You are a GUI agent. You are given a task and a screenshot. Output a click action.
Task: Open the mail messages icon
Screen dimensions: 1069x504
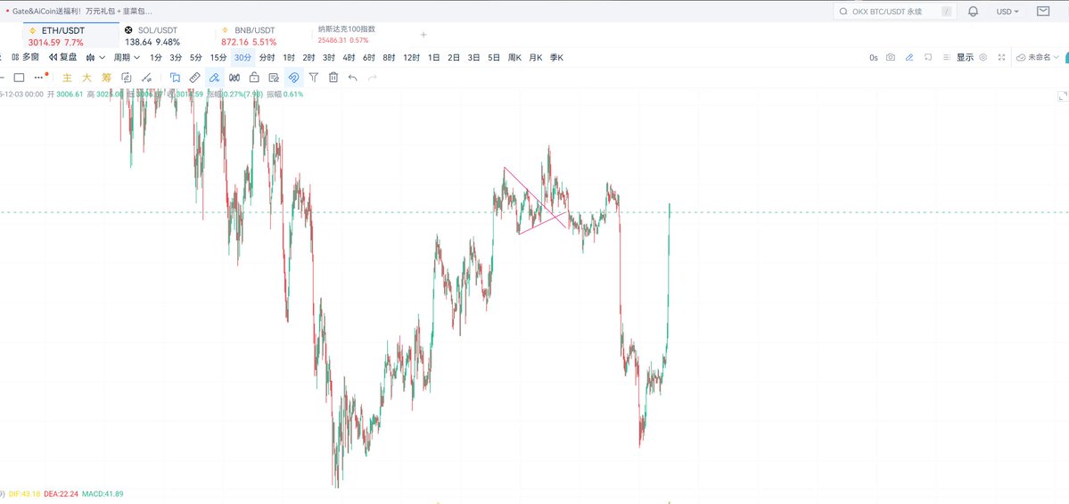(1043, 11)
